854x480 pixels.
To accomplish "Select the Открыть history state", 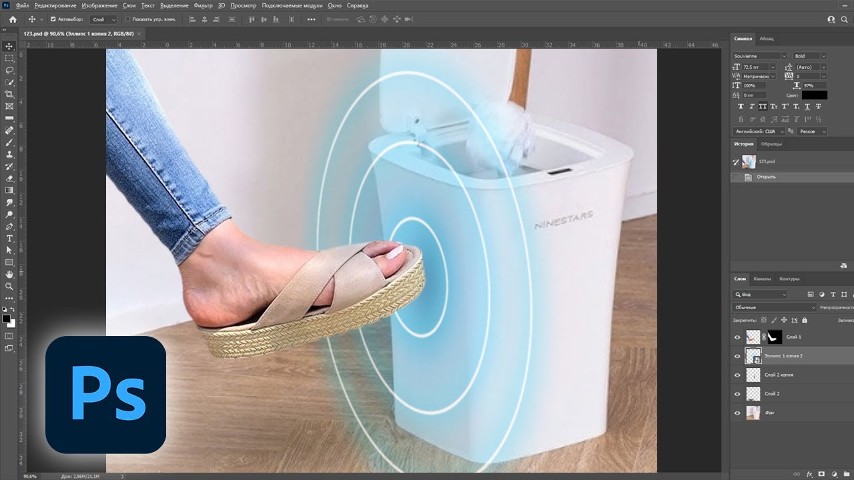I will (791, 177).
